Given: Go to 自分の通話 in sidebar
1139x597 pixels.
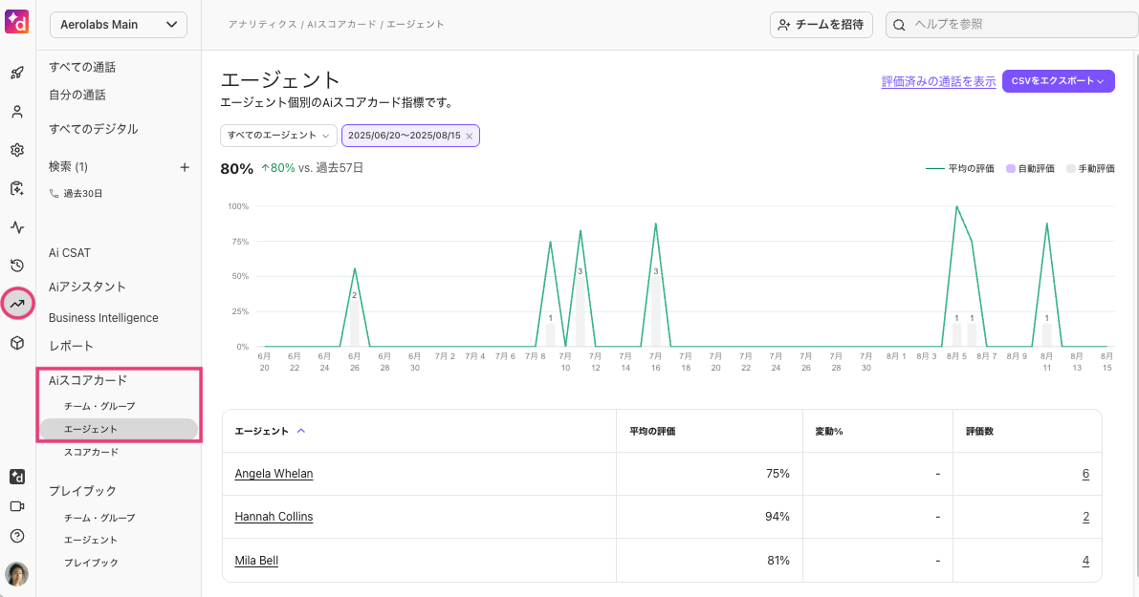Looking at the screenshot, I should pos(77,95).
